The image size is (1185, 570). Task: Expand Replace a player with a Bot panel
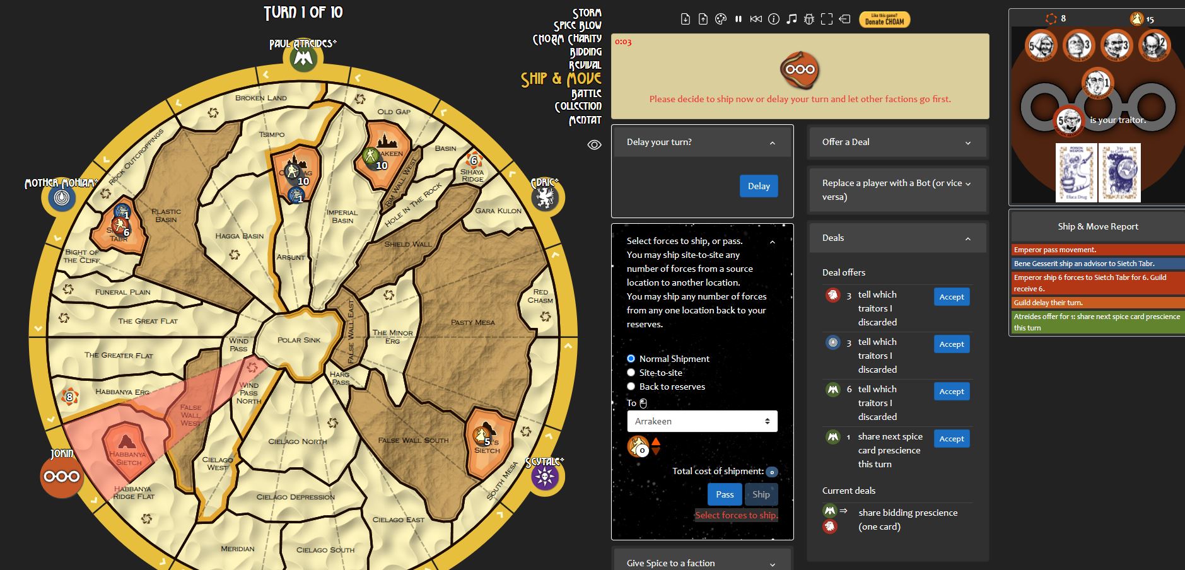pyautogui.click(x=967, y=184)
